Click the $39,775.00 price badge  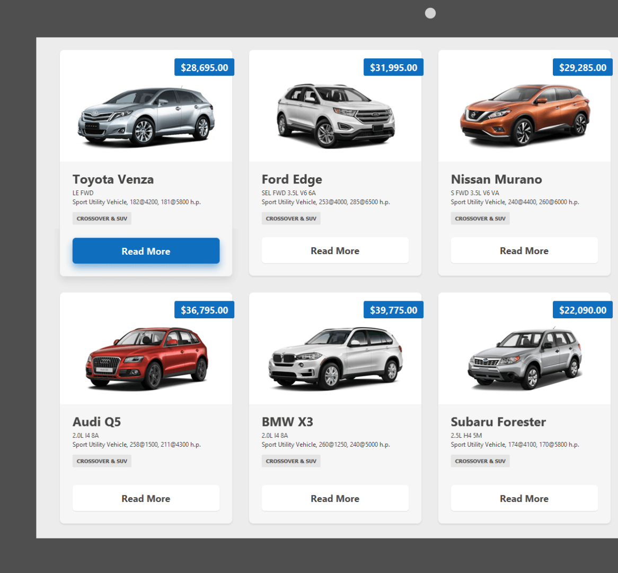[x=393, y=310]
